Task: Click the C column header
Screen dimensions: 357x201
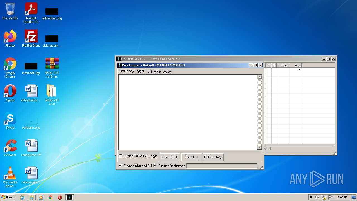Action: coord(269,65)
